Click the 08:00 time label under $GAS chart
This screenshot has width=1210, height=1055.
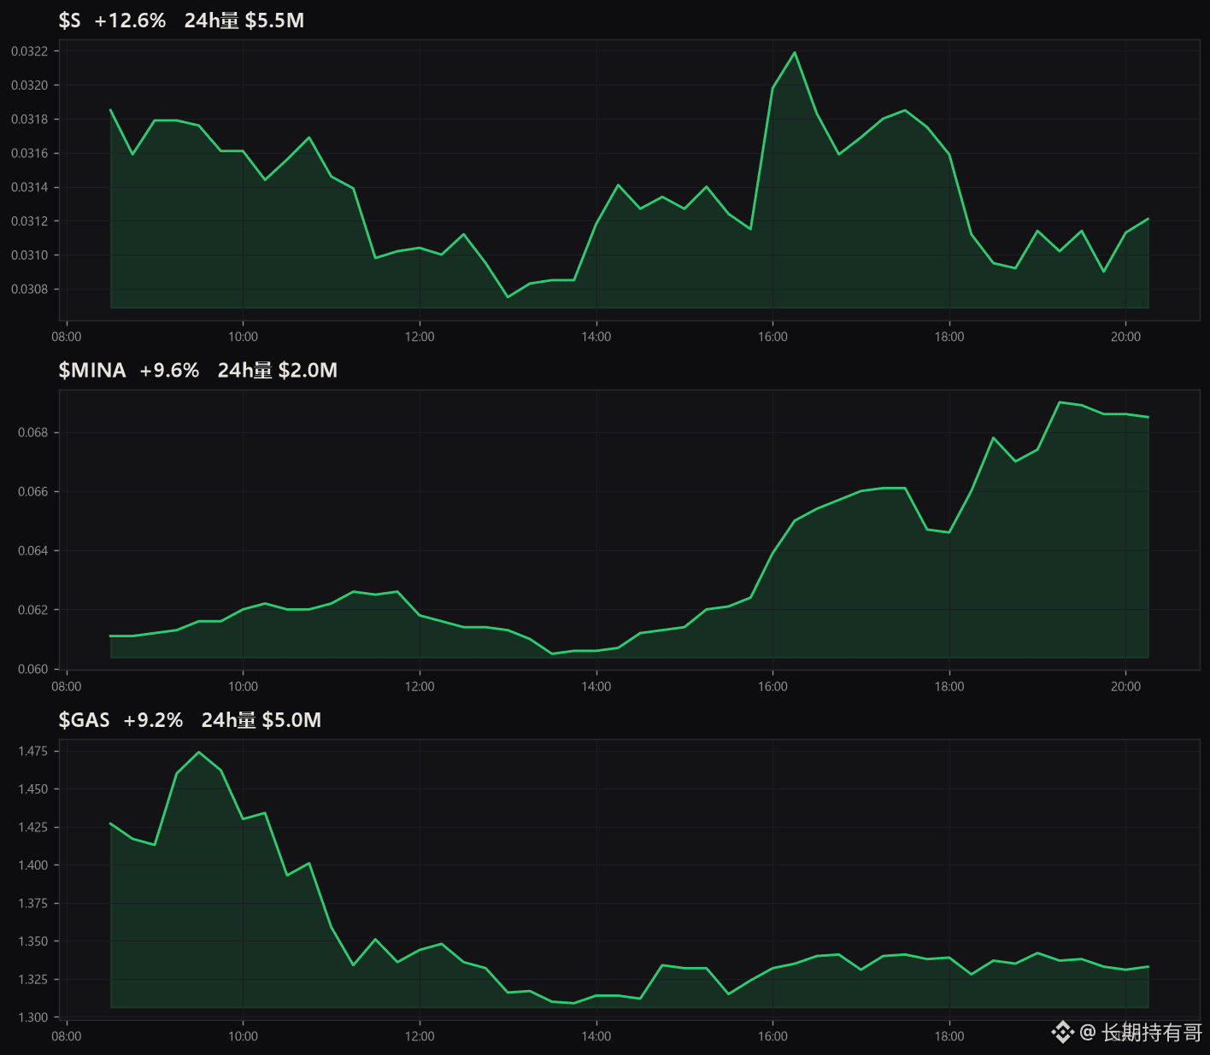tap(67, 1036)
